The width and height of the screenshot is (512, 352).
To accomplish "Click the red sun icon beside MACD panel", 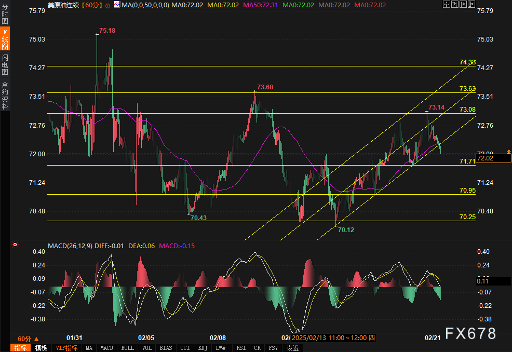I will (16, 245).
